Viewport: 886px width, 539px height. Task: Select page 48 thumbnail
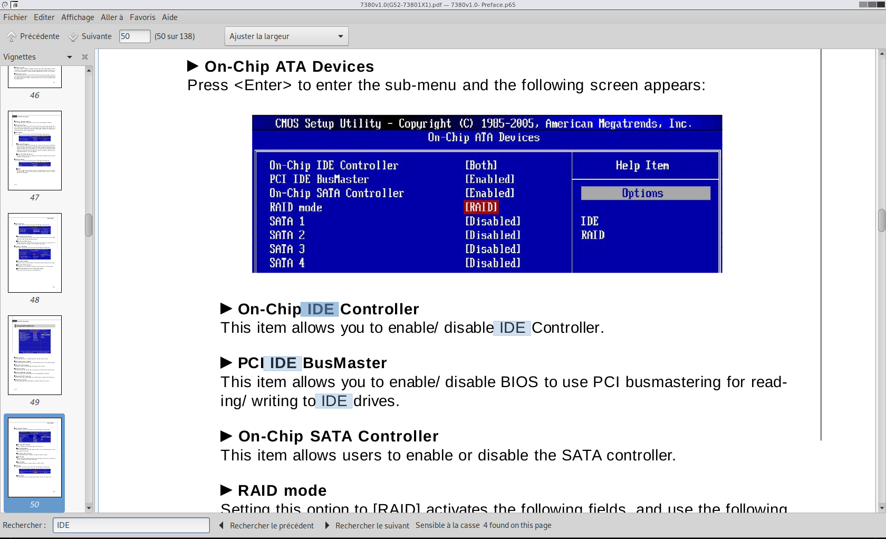click(35, 253)
